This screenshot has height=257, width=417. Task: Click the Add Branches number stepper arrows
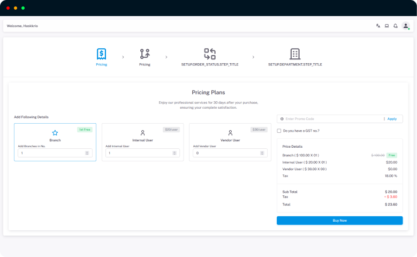87,153
